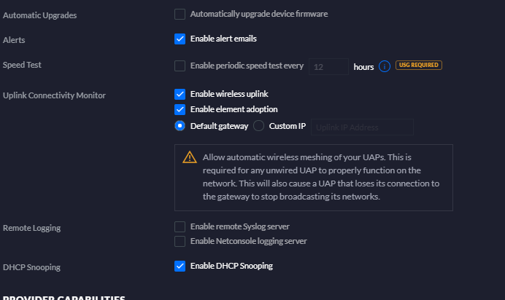The width and height of the screenshot is (505, 300).
Task: Click the wireless meshing notice text
Action: point(321,177)
